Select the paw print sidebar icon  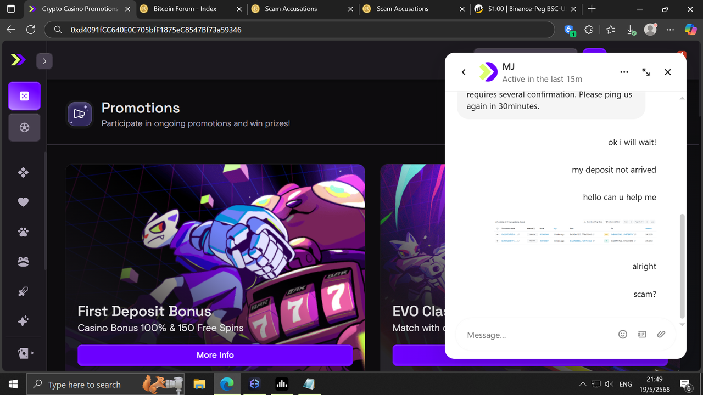pos(23,232)
